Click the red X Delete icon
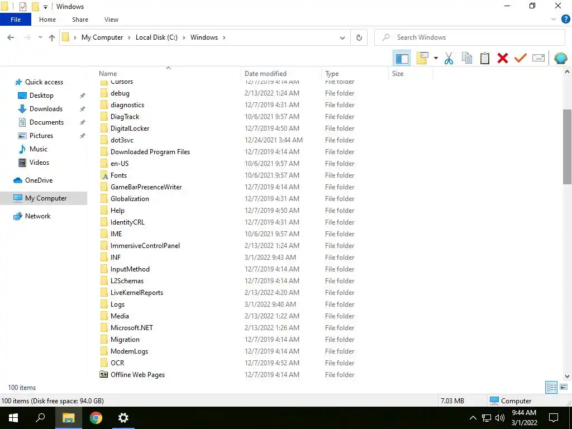Image resolution: width=572 pixels, height=429 pixels. pos(503,58)
